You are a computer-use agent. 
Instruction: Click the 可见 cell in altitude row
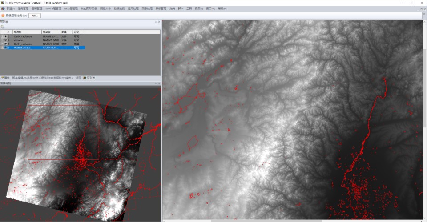pos(77,40)
